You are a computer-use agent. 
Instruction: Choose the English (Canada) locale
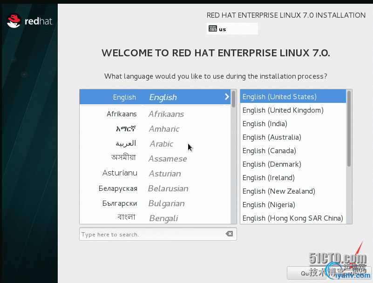pos(293,151)
